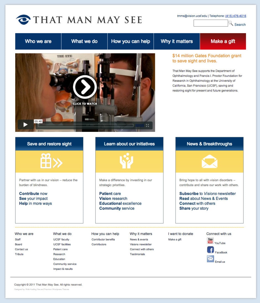Open the Who we are menu
Viewport: 260px width, 303px height.
tap(38, 41)
